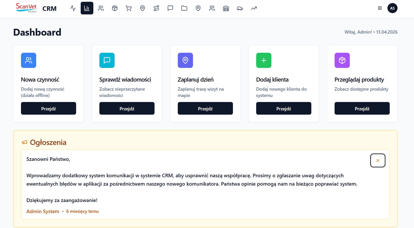Open the hamburger menu icon at top right
Screen dimensions: 414x228
point(380,8)
